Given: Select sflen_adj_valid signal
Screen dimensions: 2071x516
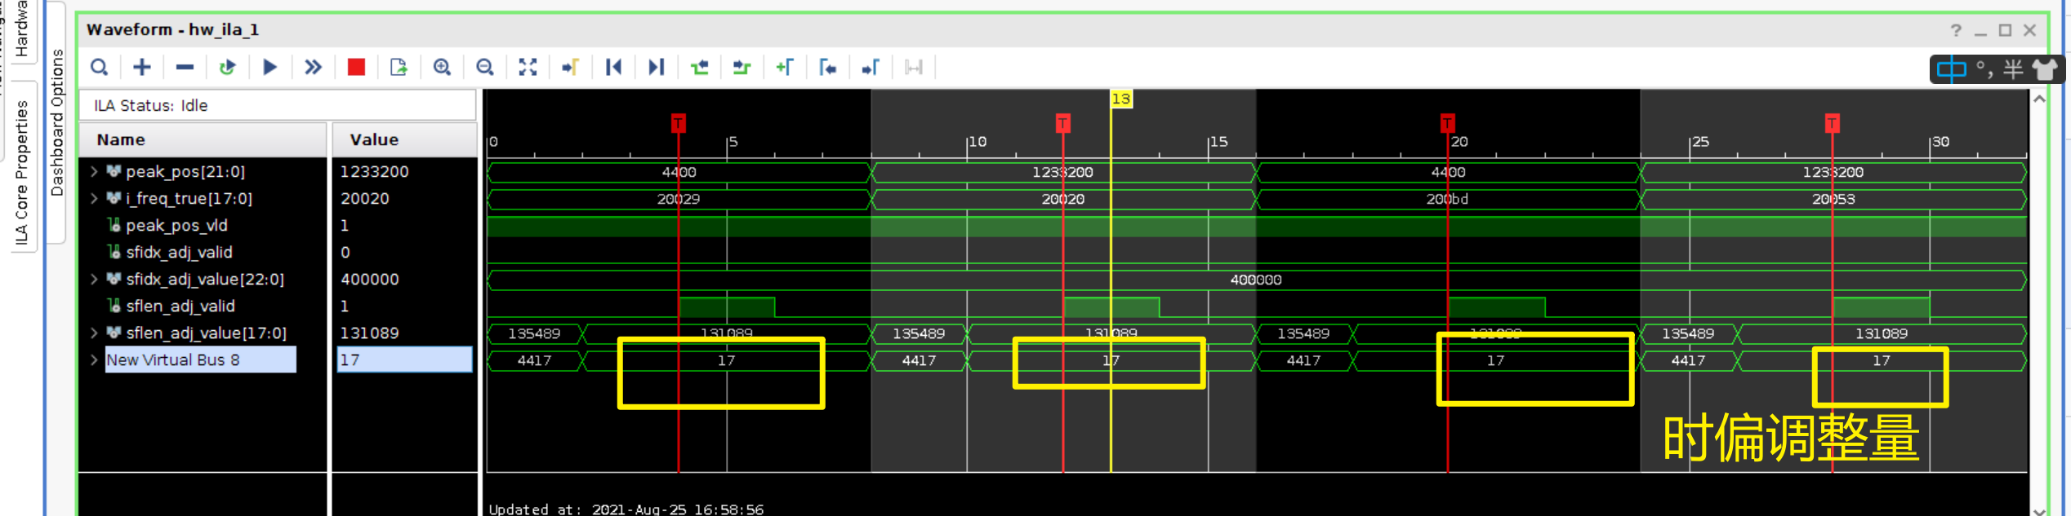Looking at the screenshot, I should click(x=180, y=306).
